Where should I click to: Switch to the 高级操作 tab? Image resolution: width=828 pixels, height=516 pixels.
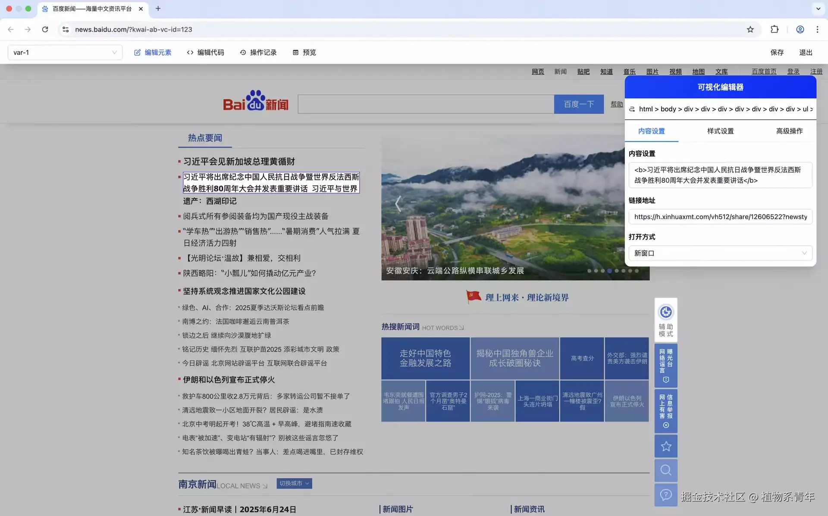tap(789, 131)
